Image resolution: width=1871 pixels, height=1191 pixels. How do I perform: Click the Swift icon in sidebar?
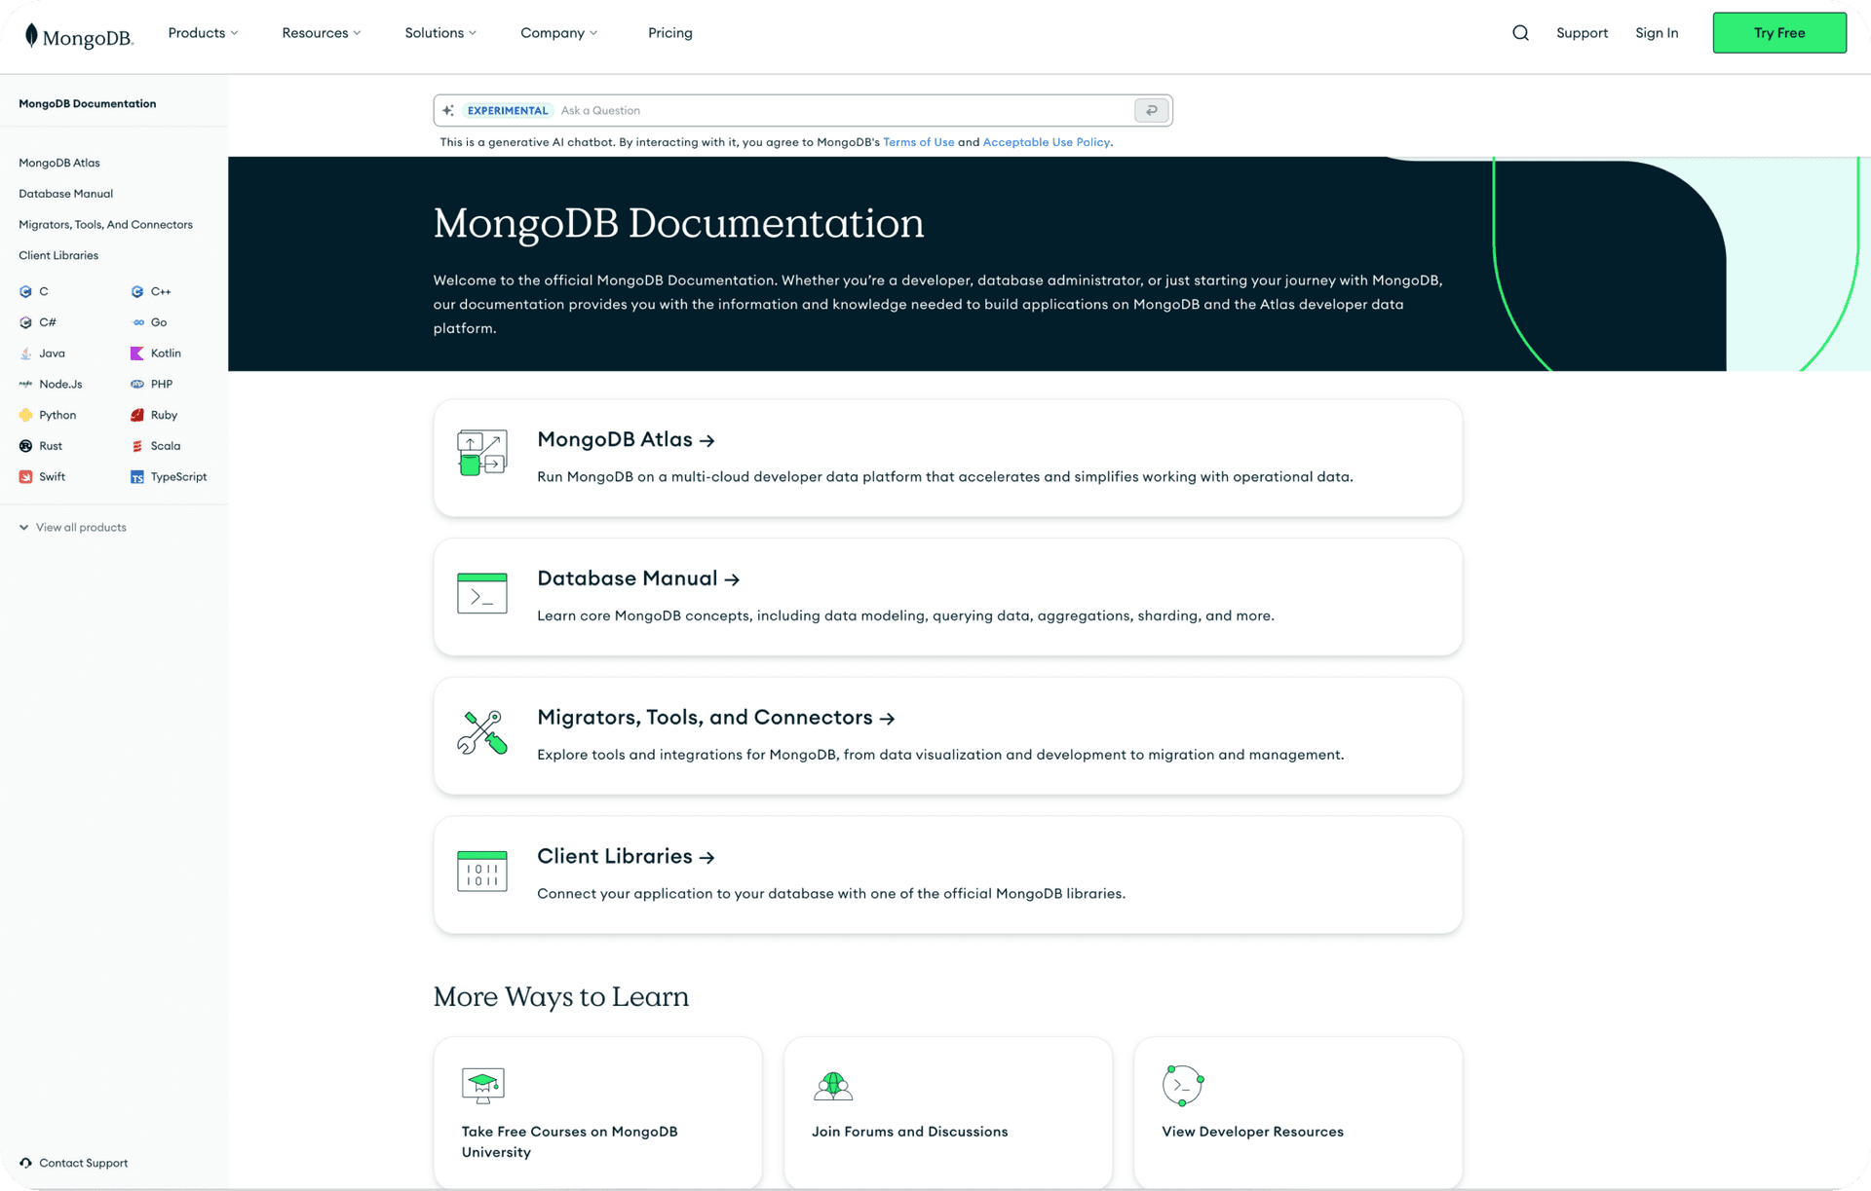click(25, 477)
